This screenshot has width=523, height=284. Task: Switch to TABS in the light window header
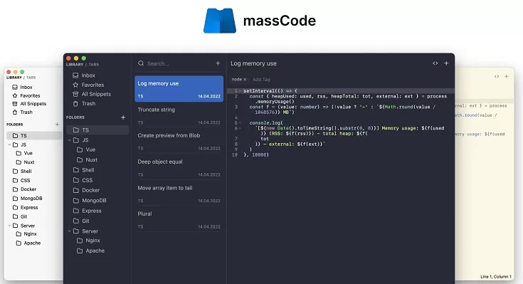point(31,78)
